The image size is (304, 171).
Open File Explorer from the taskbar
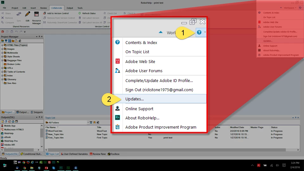(32, 168)
